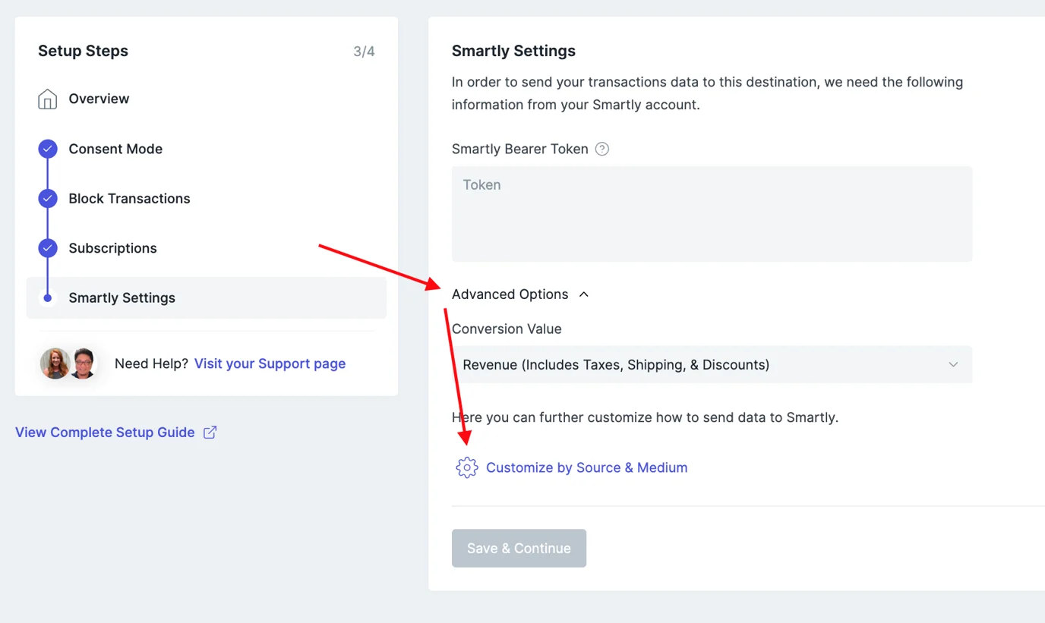The height and width of the screenshot is (623, 1045).
Task: Click the support team avatars
Action: [x=69, y=363]
